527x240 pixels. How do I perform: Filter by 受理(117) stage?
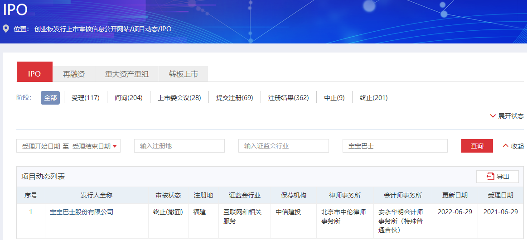click(85, 98)
